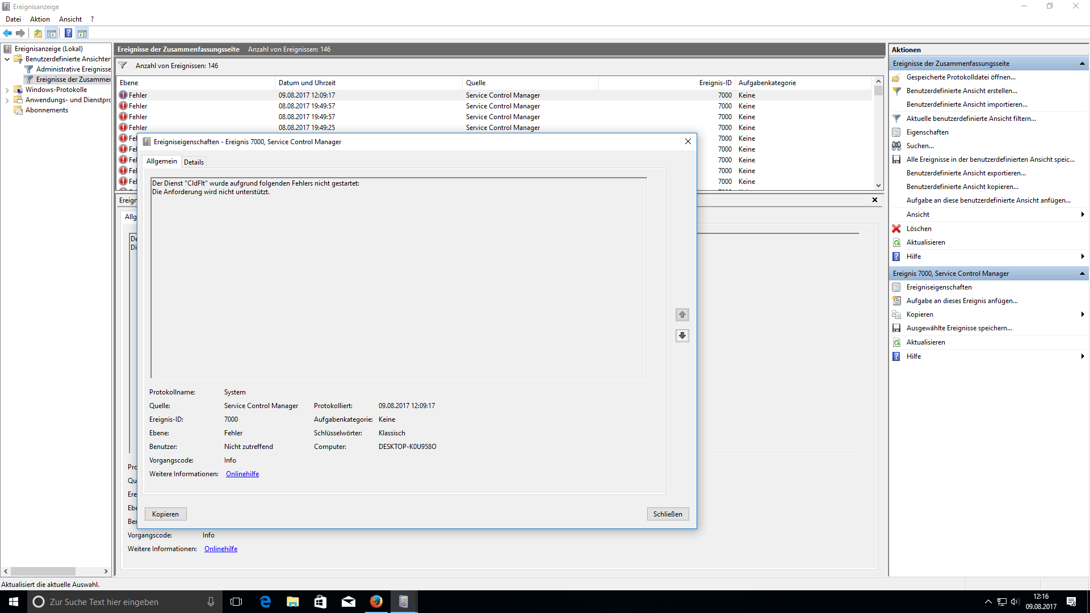This screenshot has width=1090, height=613.
Task: Switch to the Details tab
Action: [194, 162]
